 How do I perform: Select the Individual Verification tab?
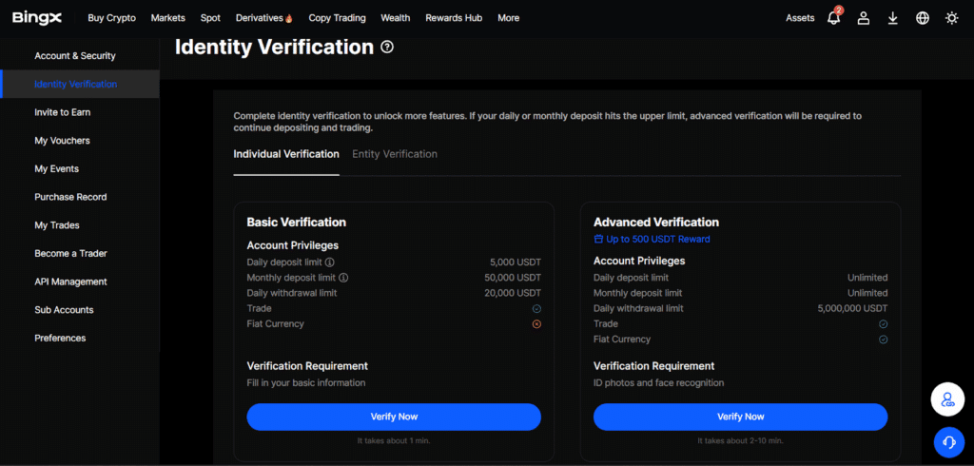pyautogui.click(x=286, y=154)
